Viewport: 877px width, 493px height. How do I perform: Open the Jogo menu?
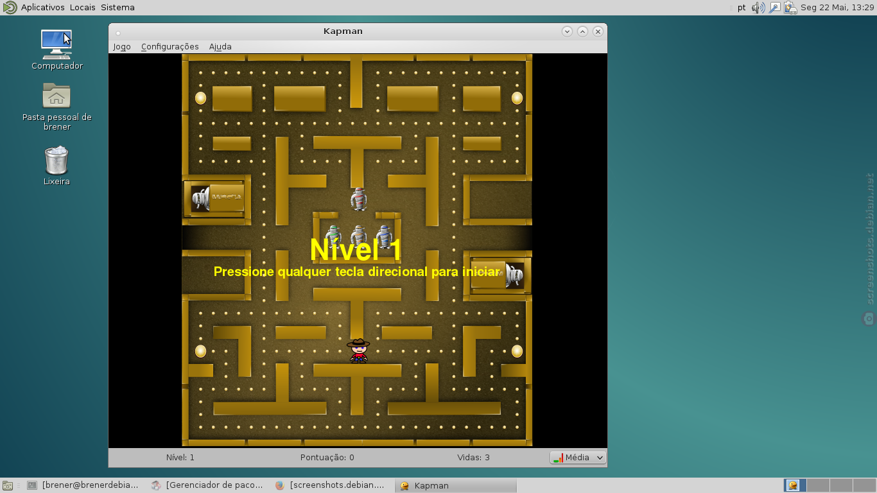pos(122,46)
